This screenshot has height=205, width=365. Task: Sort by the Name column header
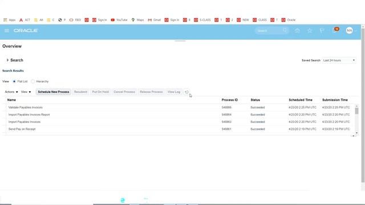pyautogui.click(x=11, y=100)
